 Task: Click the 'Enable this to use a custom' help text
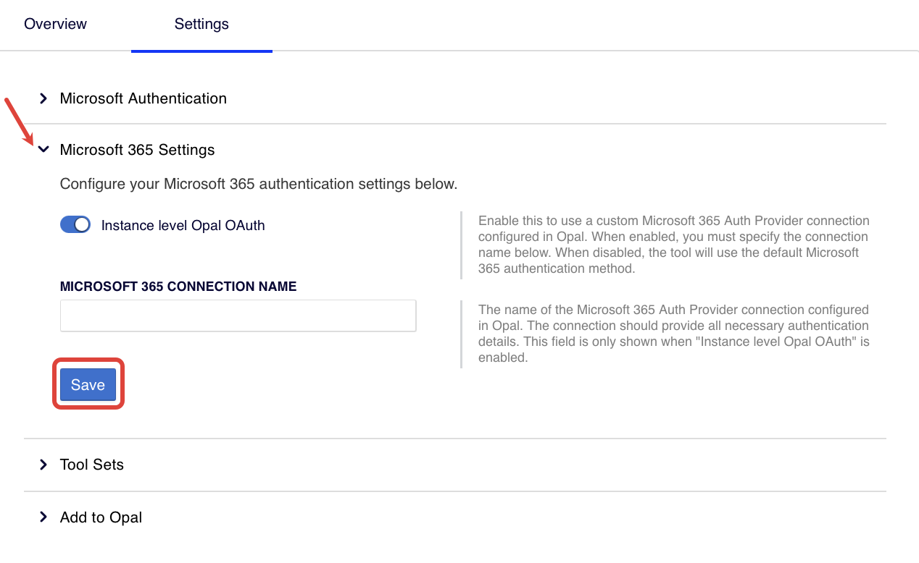click(x=673, y=245)
